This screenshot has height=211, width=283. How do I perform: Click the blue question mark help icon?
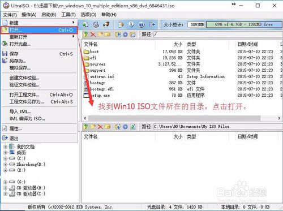click(x=141, y=24)
